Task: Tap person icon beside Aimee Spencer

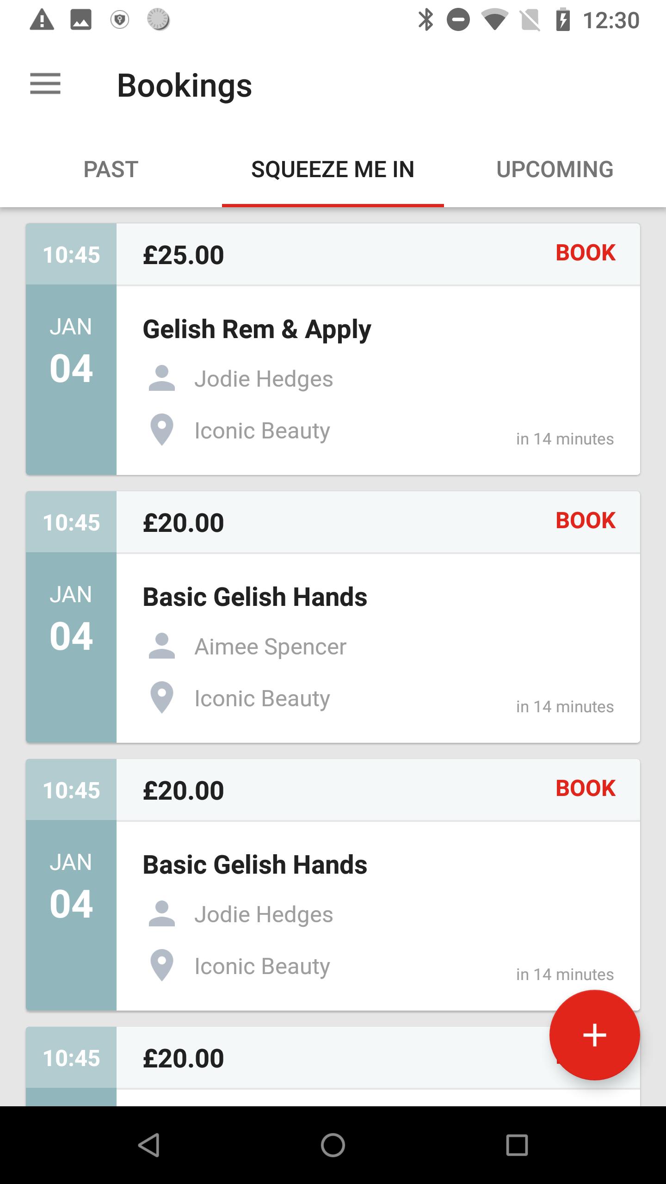Action: point(162,646)
